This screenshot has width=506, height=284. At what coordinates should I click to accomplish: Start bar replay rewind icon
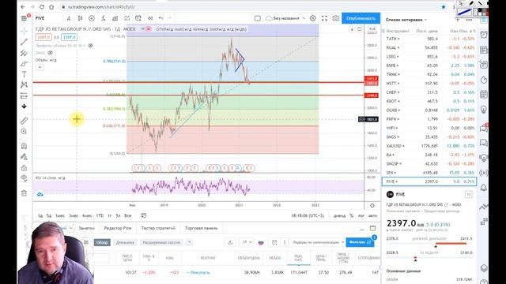click(150, 18)
